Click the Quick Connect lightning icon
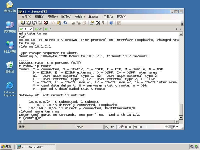Image resolution: width=200 pixels, height=150 pixels. pos(28,23)
